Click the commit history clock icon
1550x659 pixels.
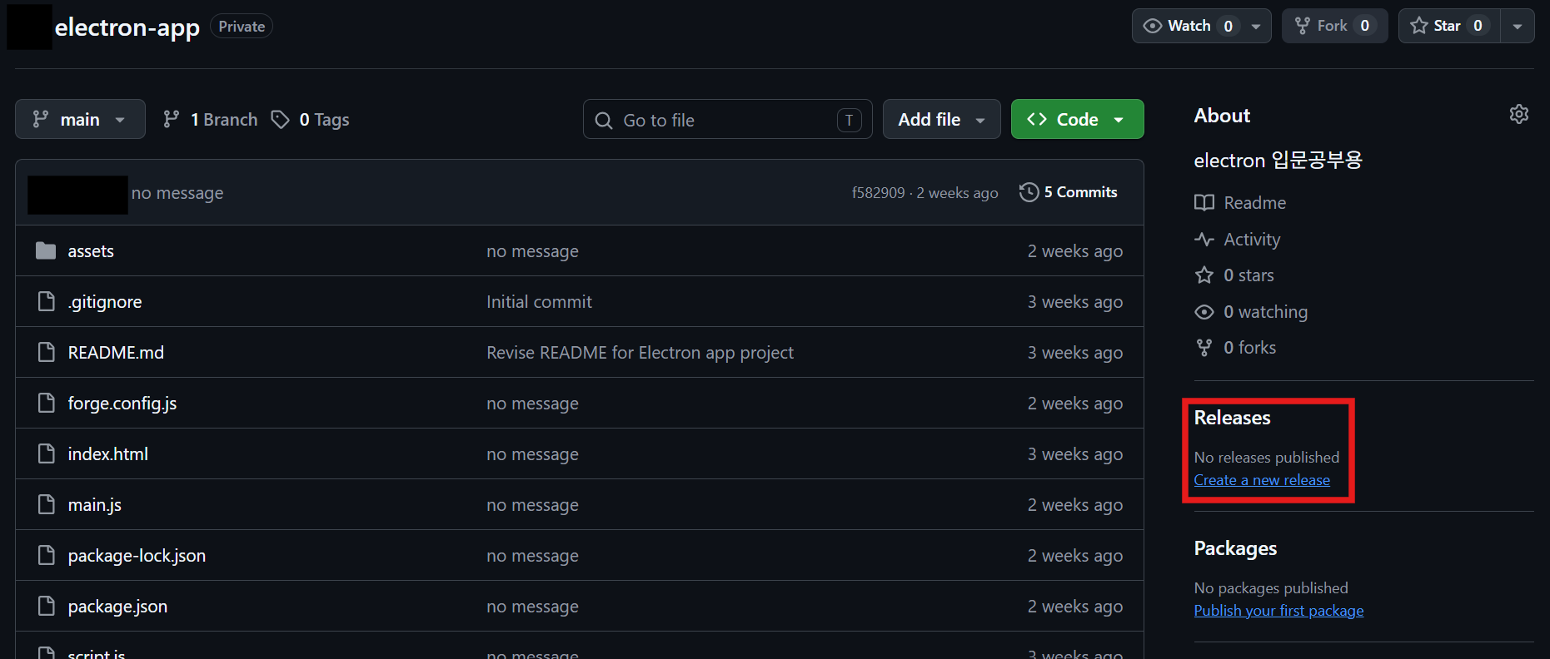tap(1029, 192)
